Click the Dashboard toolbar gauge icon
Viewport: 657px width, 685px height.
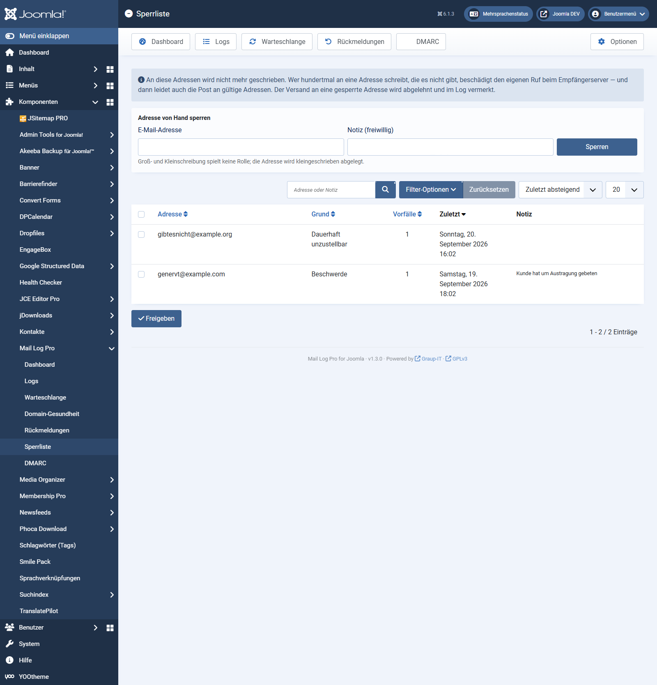coord(142,41)
